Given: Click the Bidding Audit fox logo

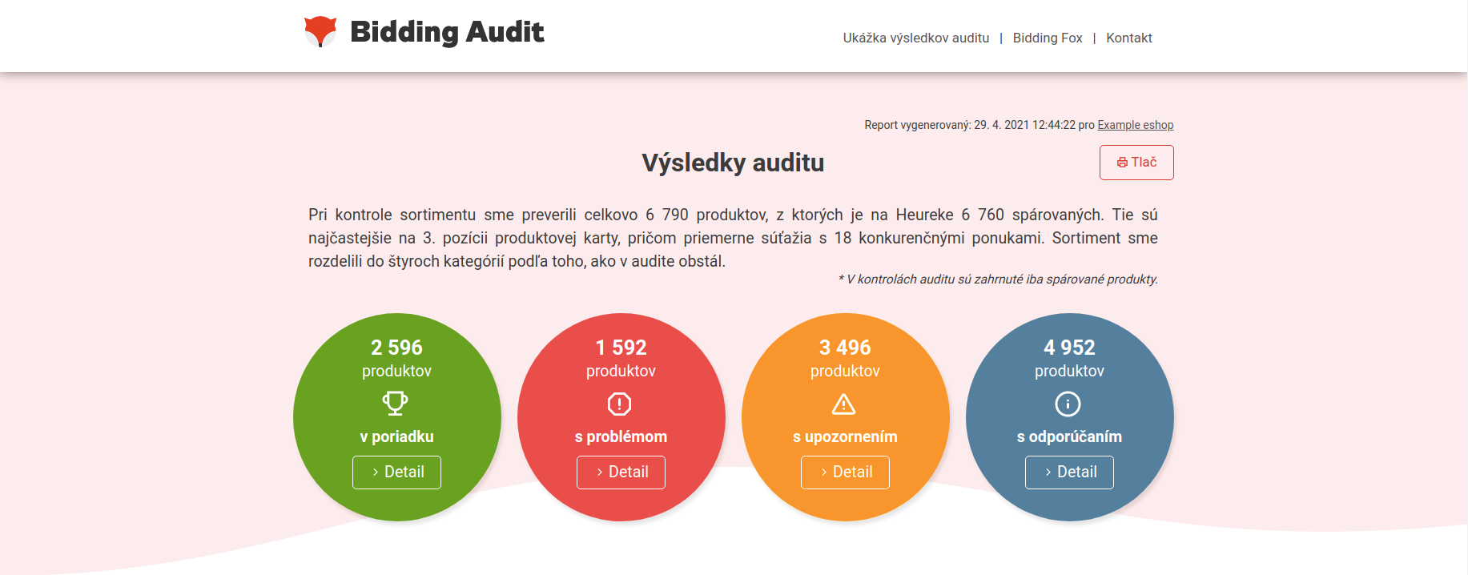Looking at the screenshot, I should click(320, 32).
